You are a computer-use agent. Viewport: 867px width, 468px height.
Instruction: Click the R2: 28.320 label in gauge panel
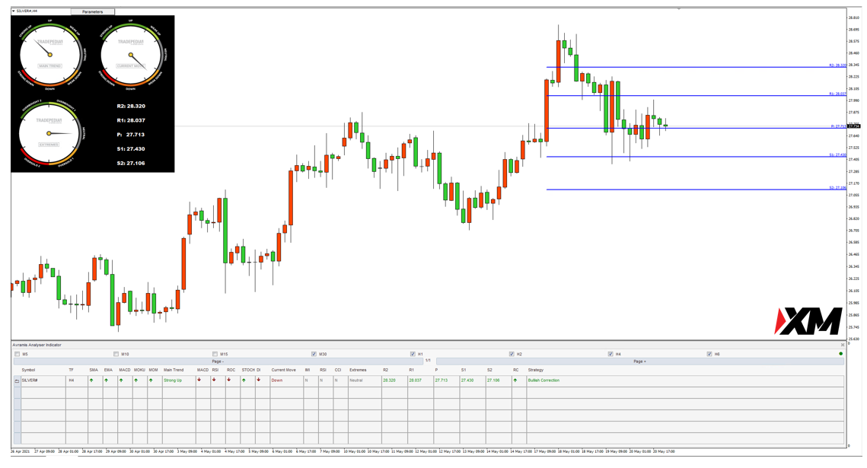pyautogui.click(x=131, y=106)
